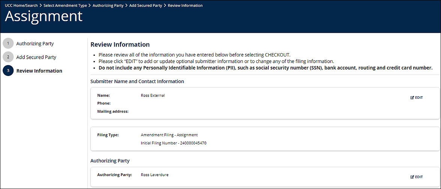441x189 pixels.
Task: Open the UCC Home/Search breadcrumb
Action: 21,6
